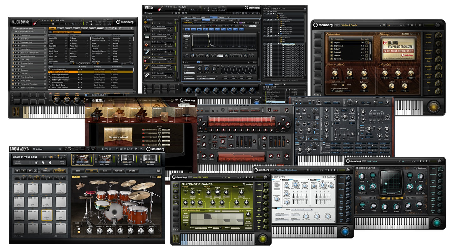Click the Steinberg logo on Dark Planet
This screenshot has height=249, width=452.
[421, 168]
